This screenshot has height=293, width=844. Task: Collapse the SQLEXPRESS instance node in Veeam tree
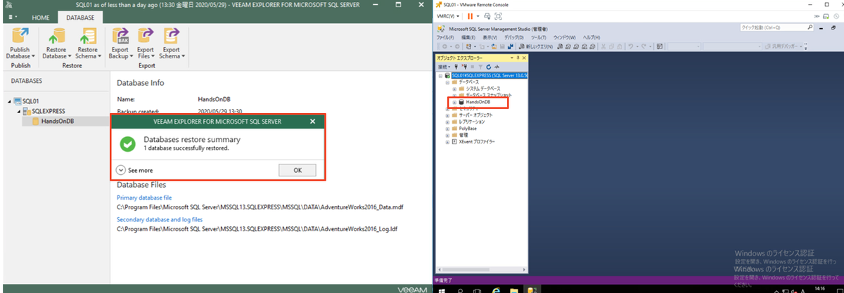tap(18, 111)
